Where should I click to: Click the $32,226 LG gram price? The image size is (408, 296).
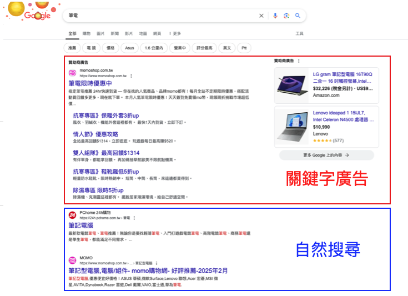[x=343, y=88]
